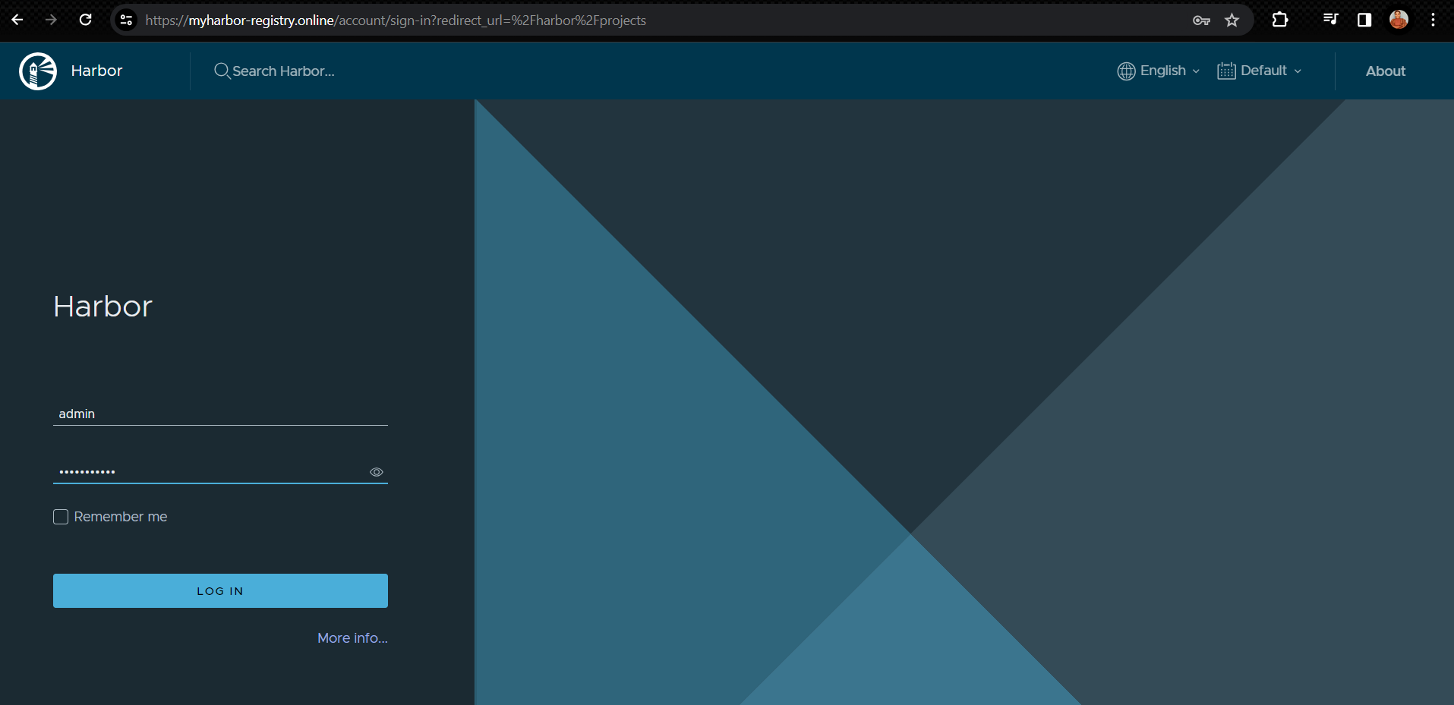Bookmark this page with star icon
The image size is (1454, 705).
1232,20
